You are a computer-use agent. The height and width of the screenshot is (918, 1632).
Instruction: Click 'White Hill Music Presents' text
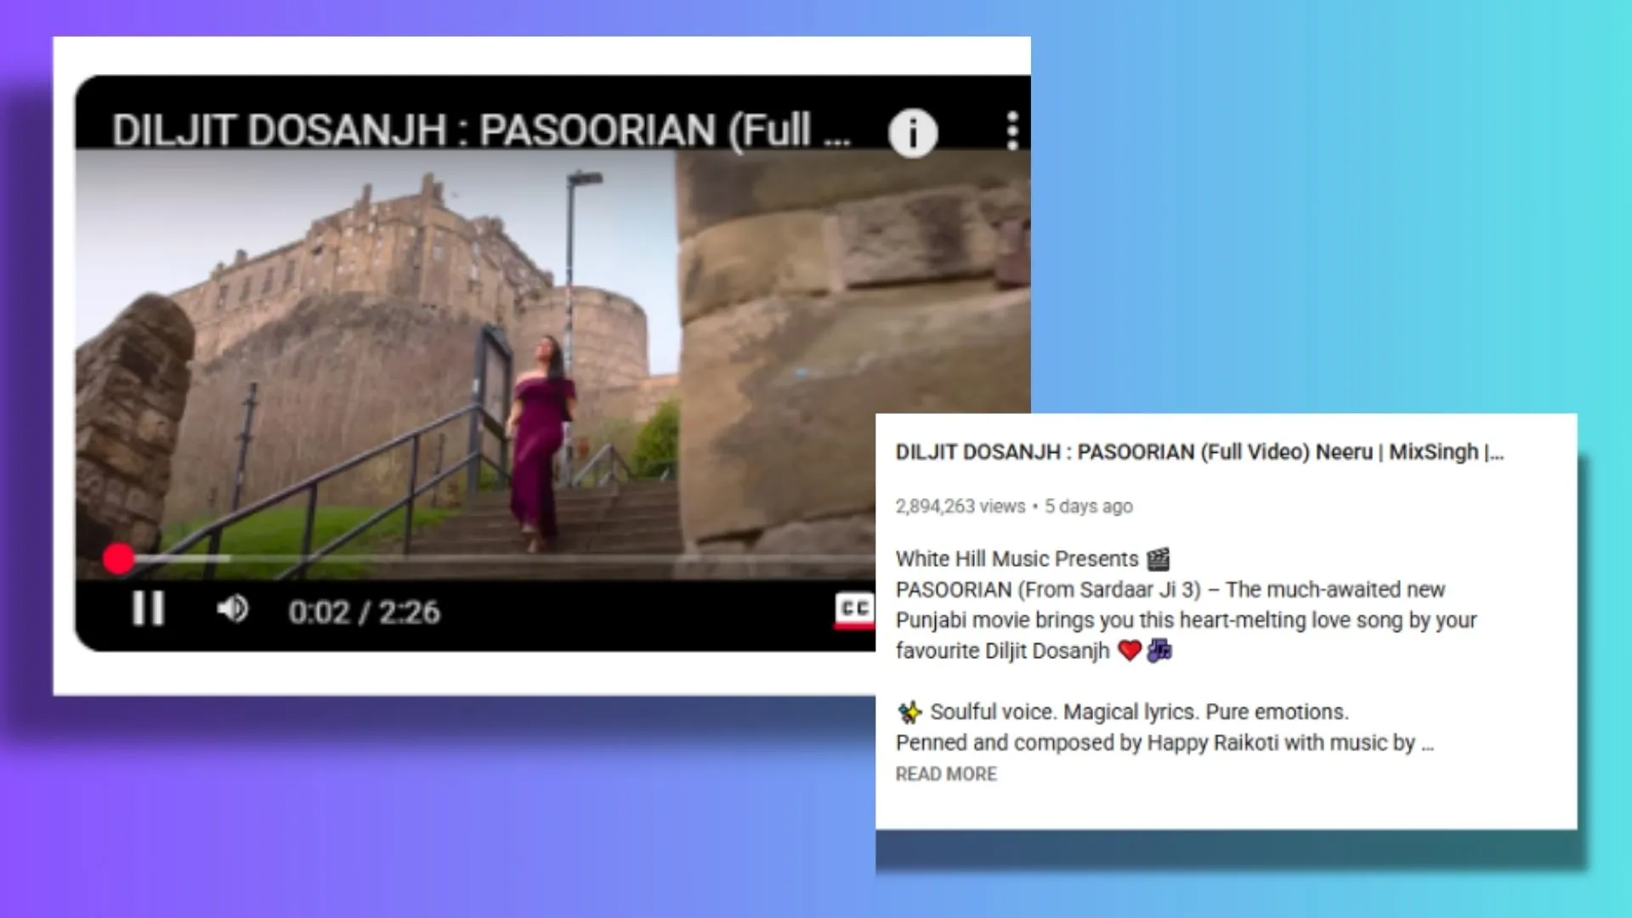(x=1016, y=559)
